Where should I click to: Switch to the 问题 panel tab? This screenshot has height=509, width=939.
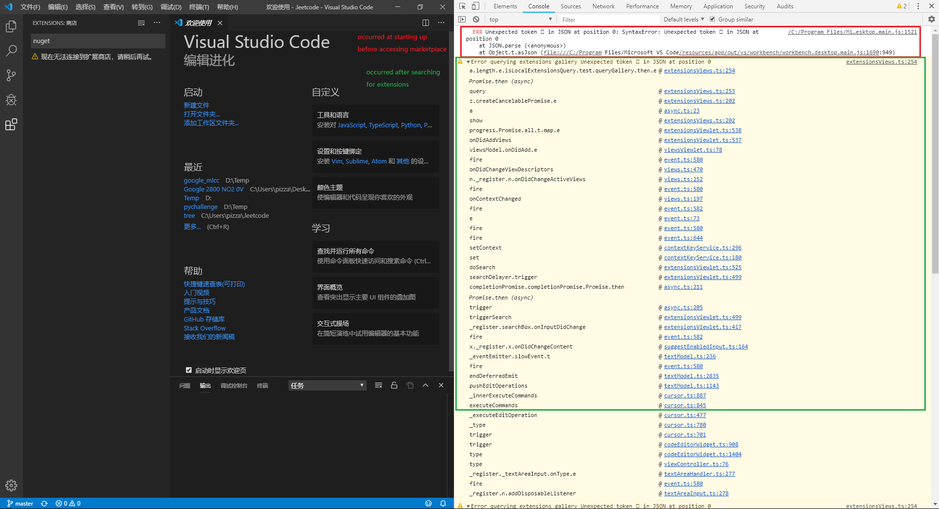click(x=185, y=386)
